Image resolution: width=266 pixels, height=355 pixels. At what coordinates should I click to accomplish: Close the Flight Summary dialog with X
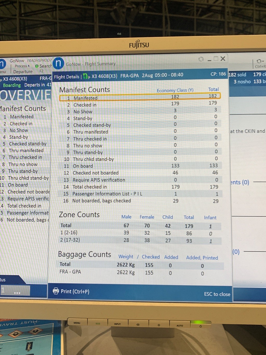tap(223, 59)
